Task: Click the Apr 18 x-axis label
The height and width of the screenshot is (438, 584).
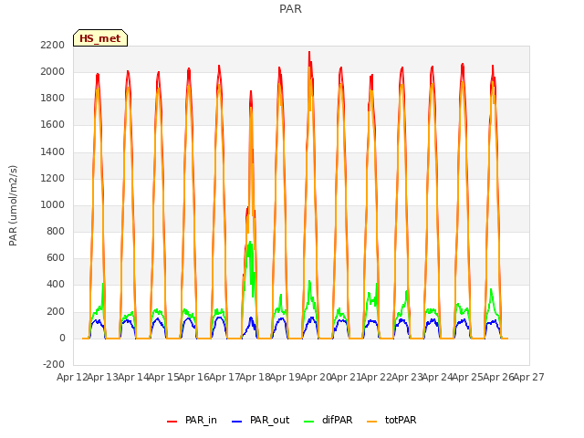Action: (255, 377)
